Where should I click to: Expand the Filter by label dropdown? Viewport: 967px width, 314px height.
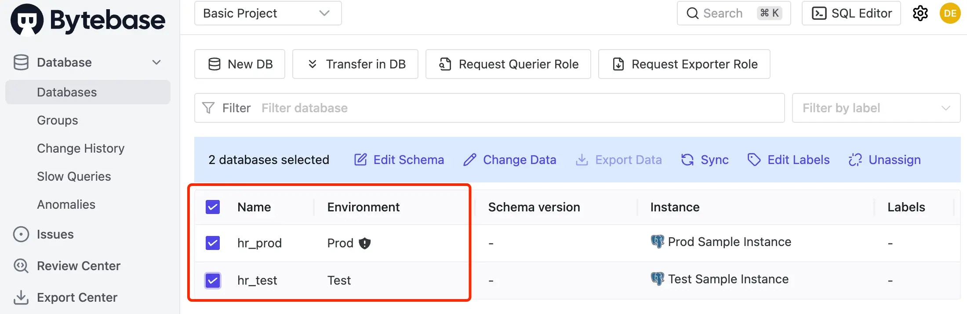[x=876, y=108]
